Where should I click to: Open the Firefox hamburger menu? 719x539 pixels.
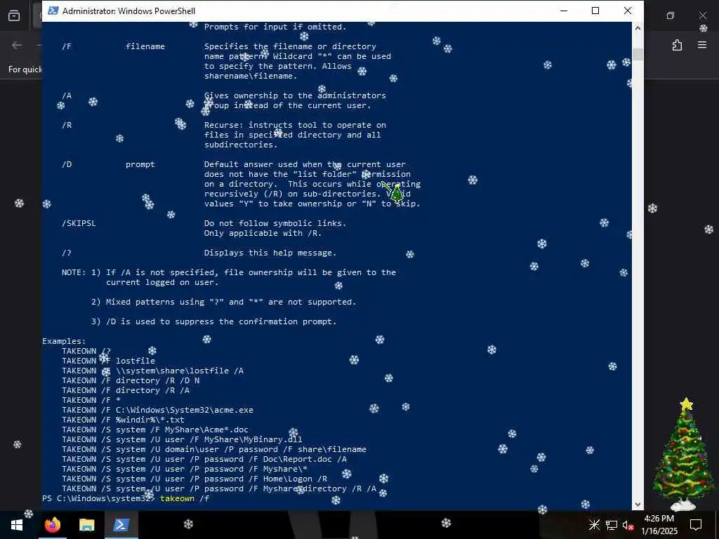[702, 45]
